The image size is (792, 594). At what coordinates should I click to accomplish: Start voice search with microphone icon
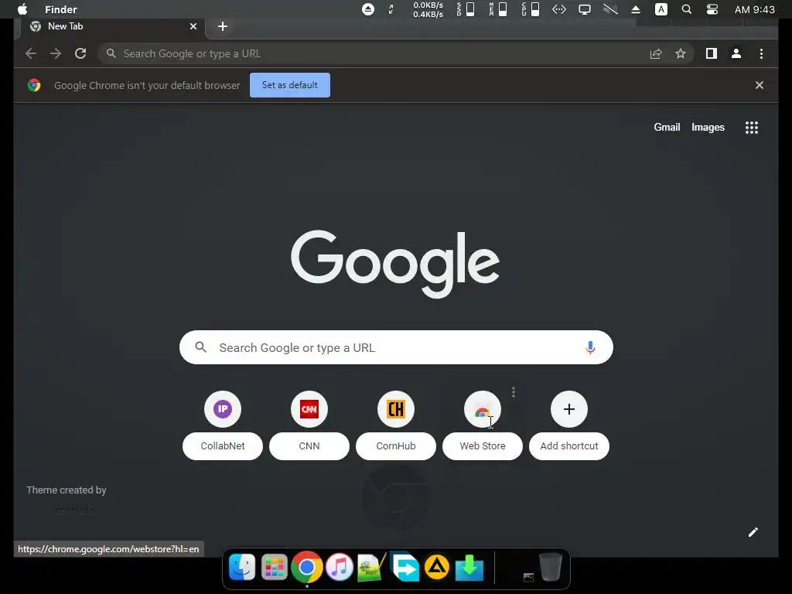[590, 347]
